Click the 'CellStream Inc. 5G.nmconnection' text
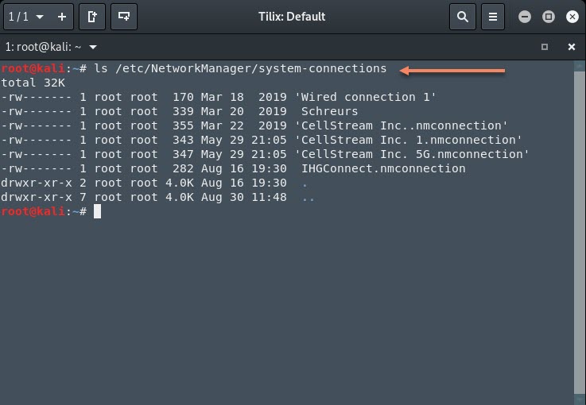The height and width of the screenshot is (405, 586). pyautogui.click(x=411, y=154)
